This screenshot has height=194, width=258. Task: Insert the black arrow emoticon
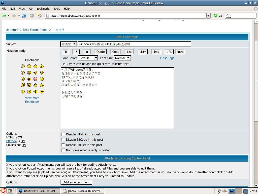point(42,91)
